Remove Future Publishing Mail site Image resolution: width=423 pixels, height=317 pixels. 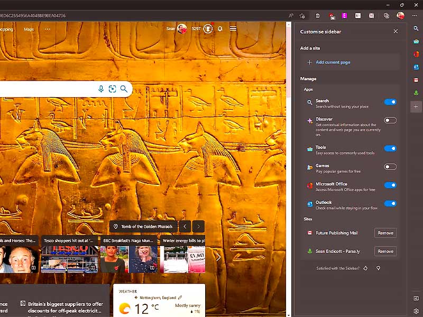coord(385,233)
